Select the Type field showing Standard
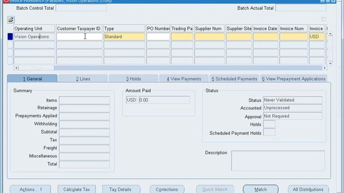The image size is (344, 193). pos(124,36)
